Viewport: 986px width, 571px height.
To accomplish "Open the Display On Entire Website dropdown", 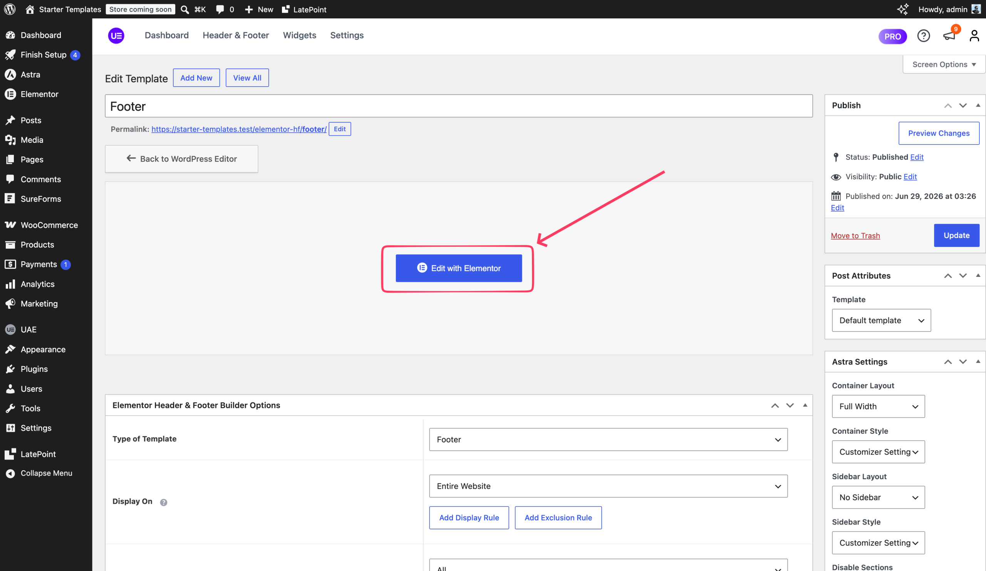I will tap(608, 486).
